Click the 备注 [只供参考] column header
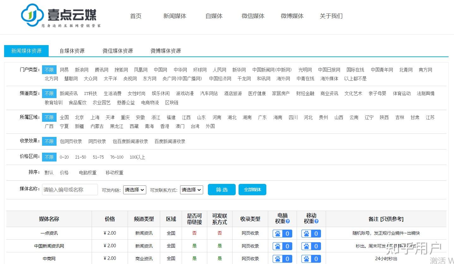 pos(386,219)
